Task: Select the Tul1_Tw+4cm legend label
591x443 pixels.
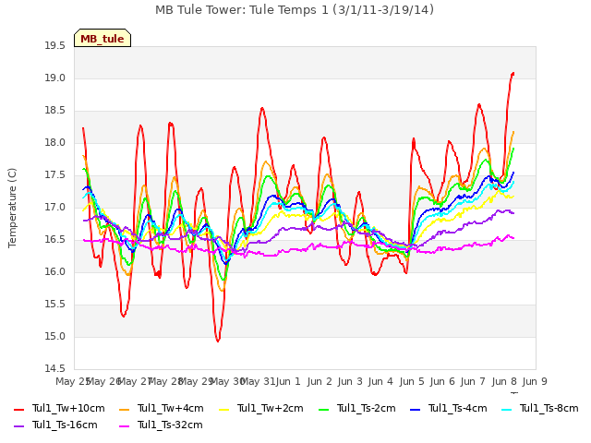Action: (x=170, y=408)
